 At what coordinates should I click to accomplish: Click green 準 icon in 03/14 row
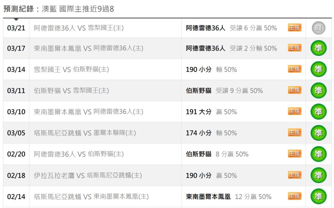(x=319, y=69)
